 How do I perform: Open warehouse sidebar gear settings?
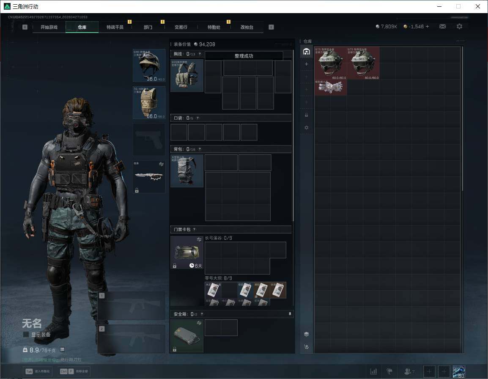point(306,128)
